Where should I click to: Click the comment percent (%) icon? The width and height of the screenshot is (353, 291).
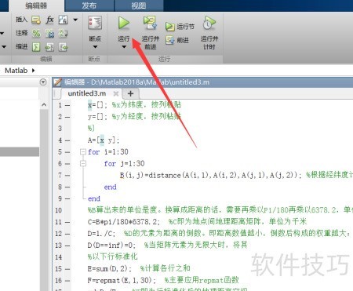36,33
